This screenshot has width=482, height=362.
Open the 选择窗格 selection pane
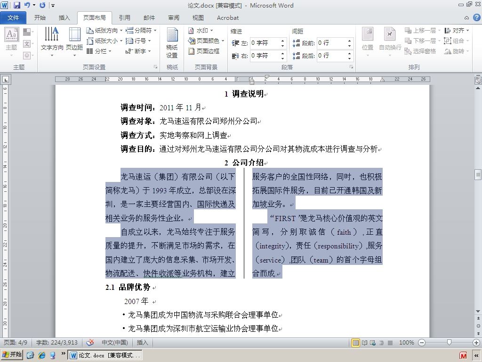[420, 51]
